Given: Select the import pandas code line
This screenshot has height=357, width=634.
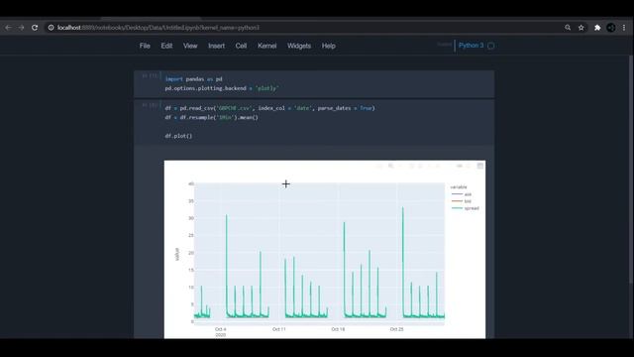Looking at the screenshot, I should (194, 79).
